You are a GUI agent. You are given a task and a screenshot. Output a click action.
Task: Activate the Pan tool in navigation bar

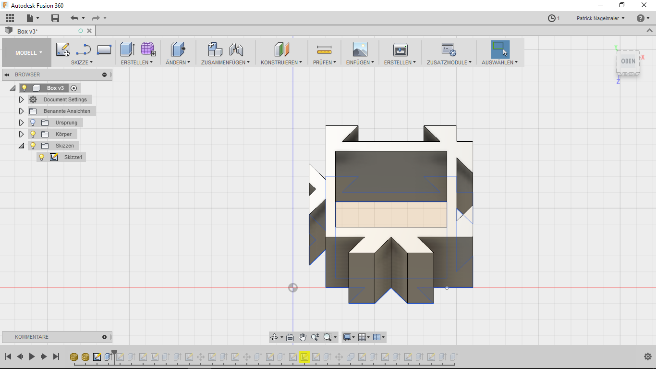[303, 337]
